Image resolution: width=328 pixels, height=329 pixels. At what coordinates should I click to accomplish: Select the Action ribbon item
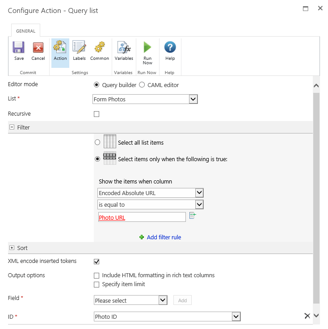tap(60, 53)
